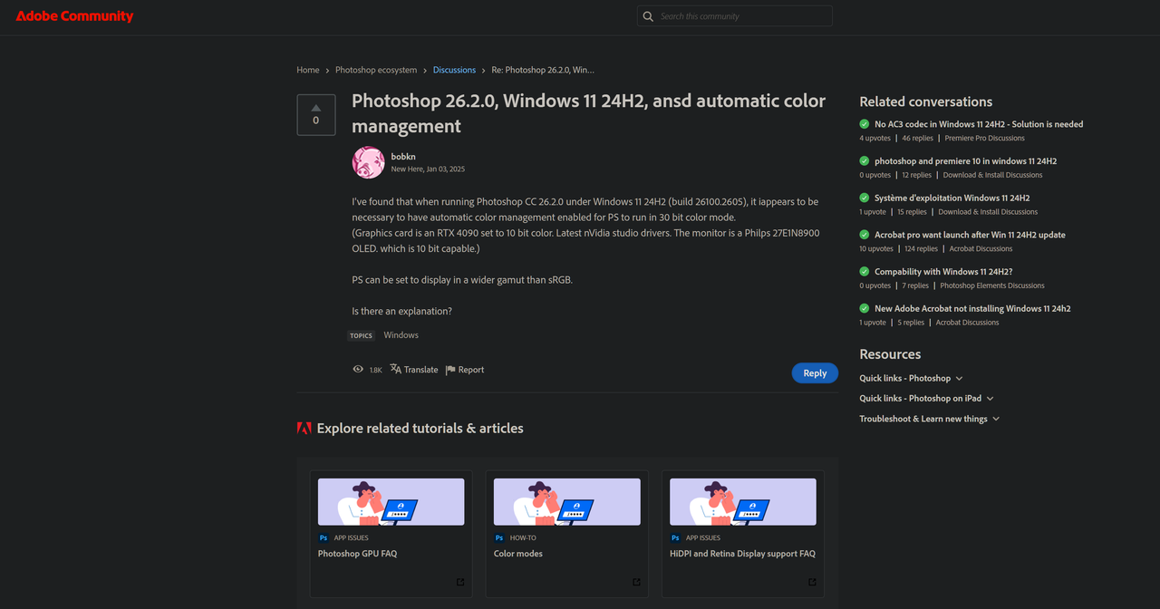1160x609 pixels.
Task: Click the Translate language icon
Action: 395,369
